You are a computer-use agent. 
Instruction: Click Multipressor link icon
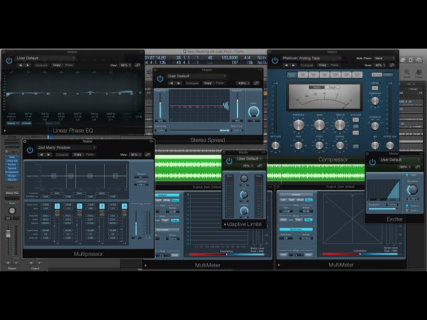(147, 155)
